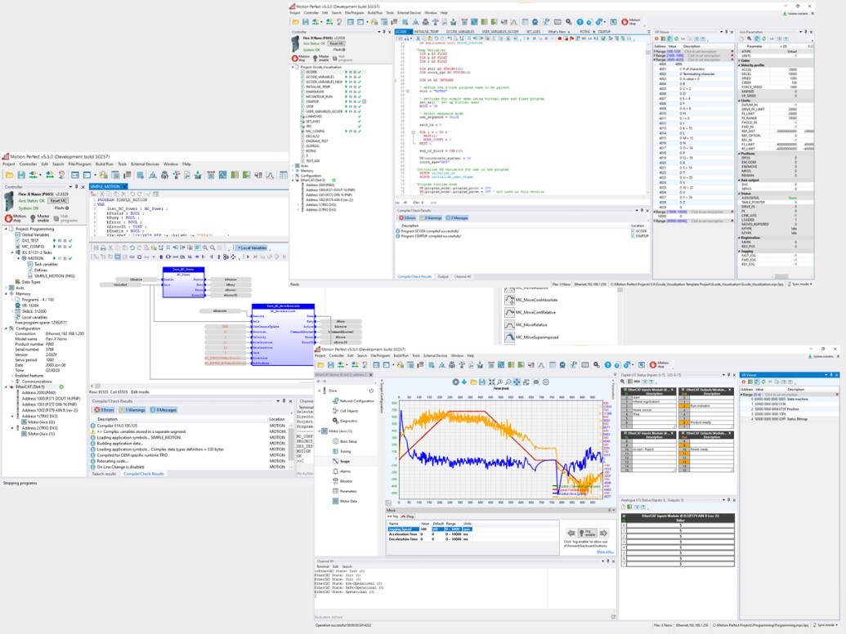Switch to Plog tab in Move panel

(x=407, y=516)
